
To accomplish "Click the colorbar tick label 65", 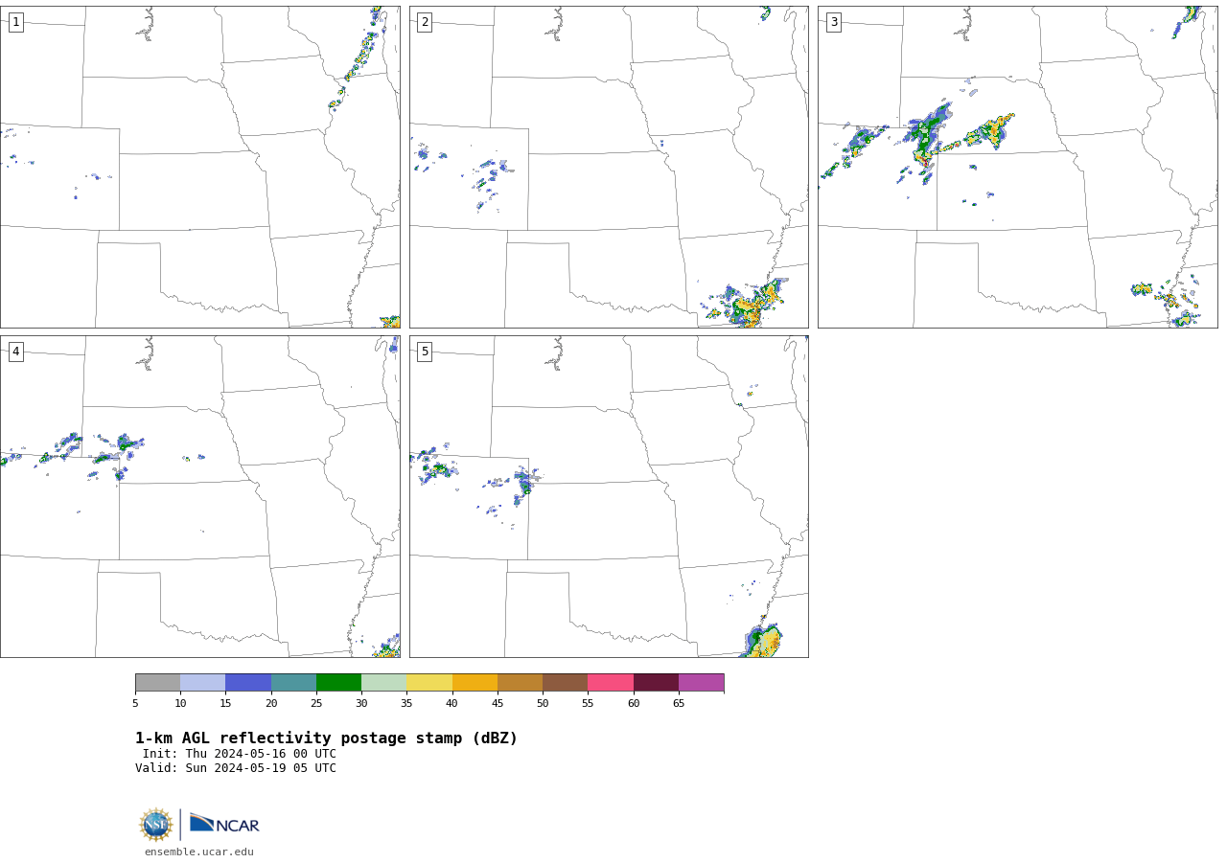I will pos(679,704).
